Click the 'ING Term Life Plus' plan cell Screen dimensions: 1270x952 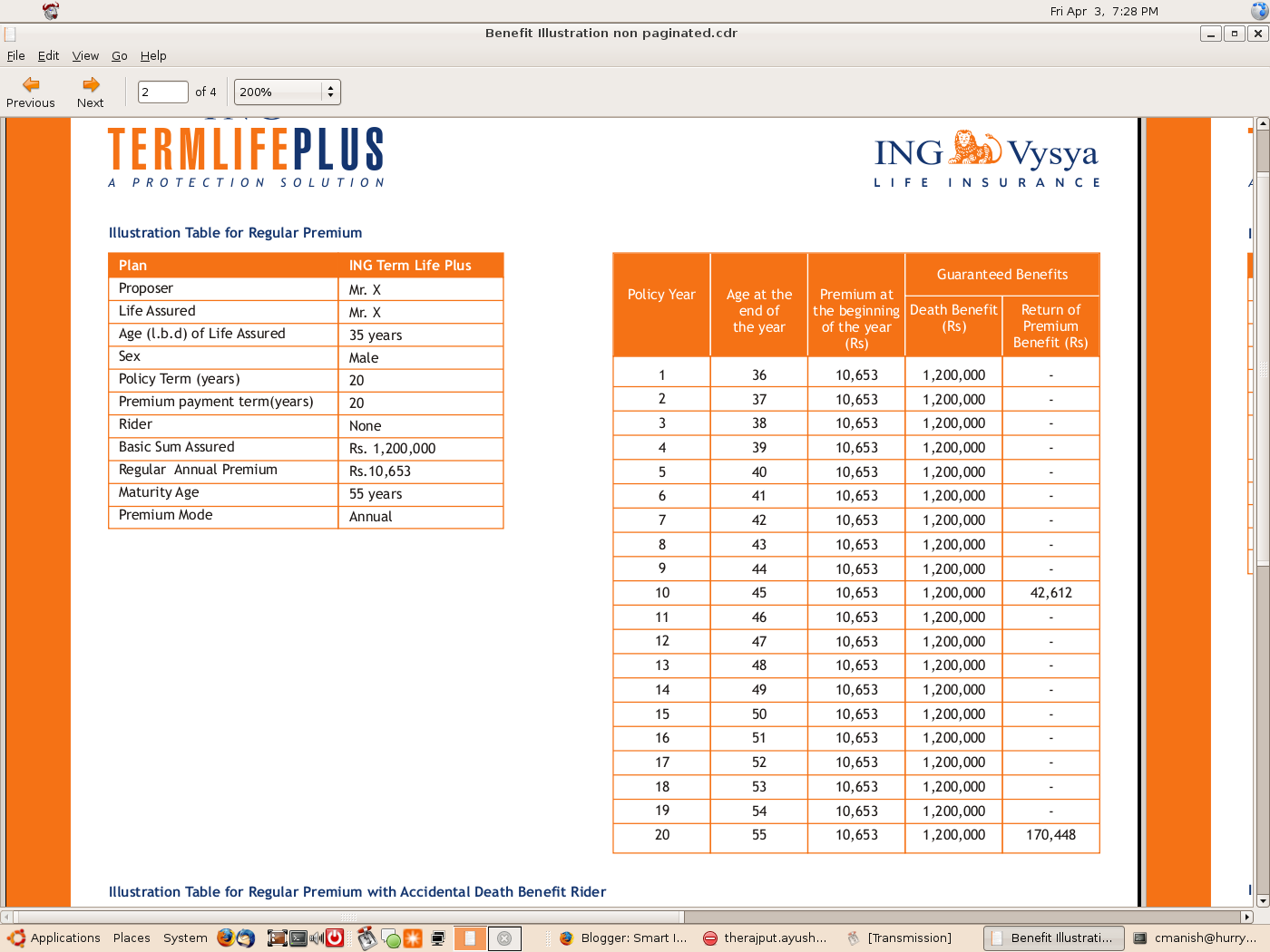410,266
